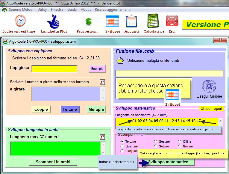Select Novine radio option
Image resolution: width=229 pixels, height=174 pixels.
pyautogui.click(x=180, y=146)
